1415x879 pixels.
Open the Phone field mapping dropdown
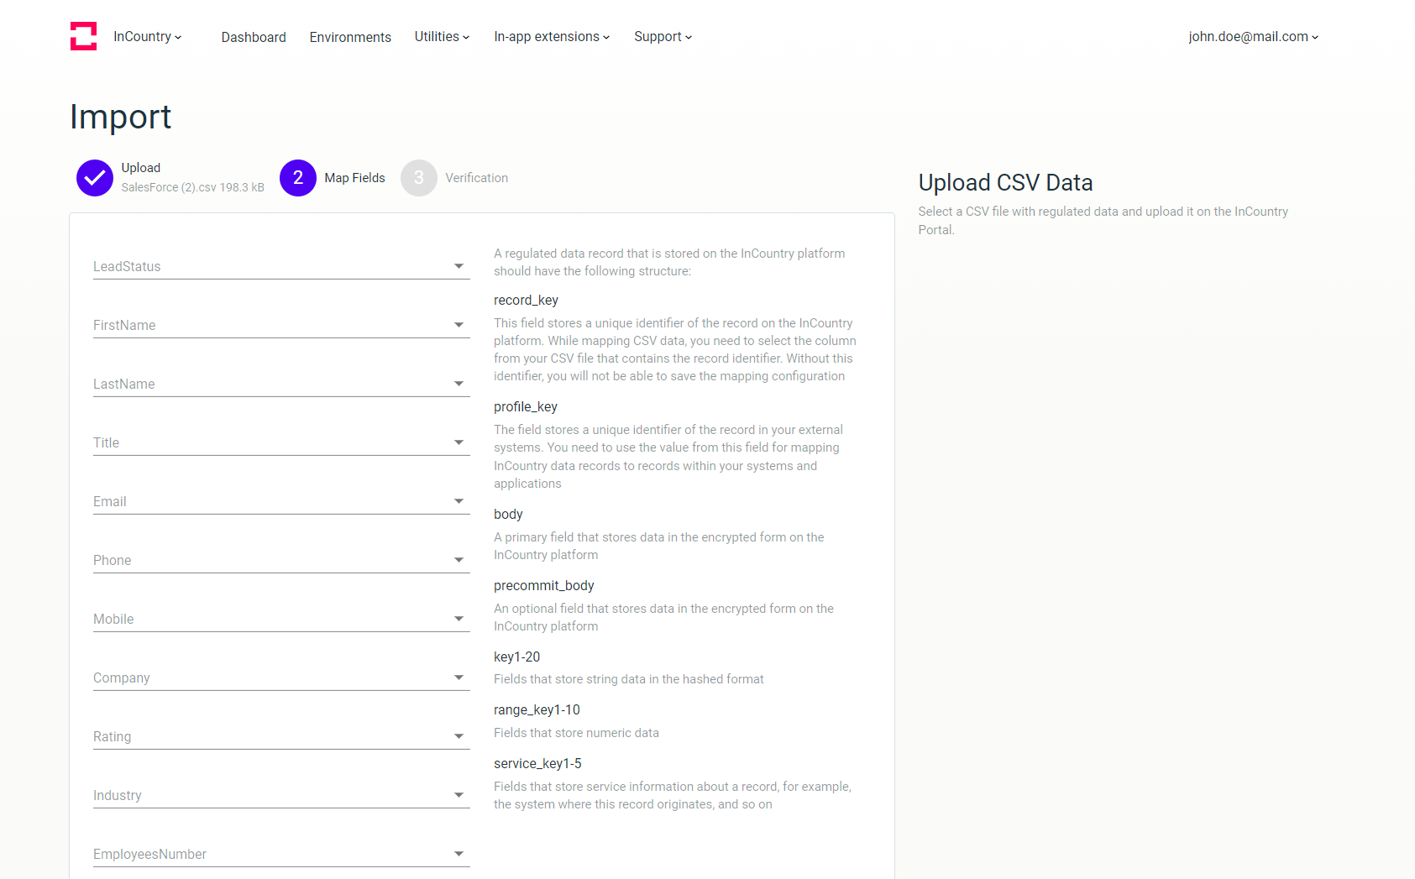pyautogui.click(x=280, y=560)
